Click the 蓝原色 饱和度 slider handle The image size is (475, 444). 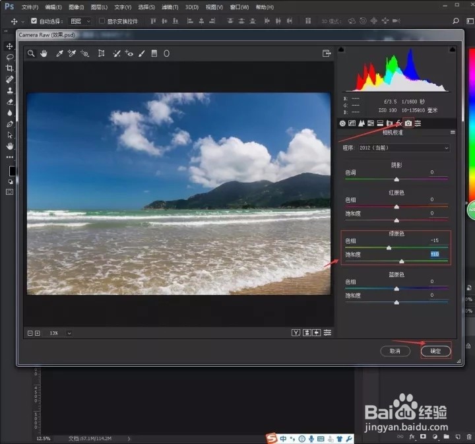click(396, 303)
